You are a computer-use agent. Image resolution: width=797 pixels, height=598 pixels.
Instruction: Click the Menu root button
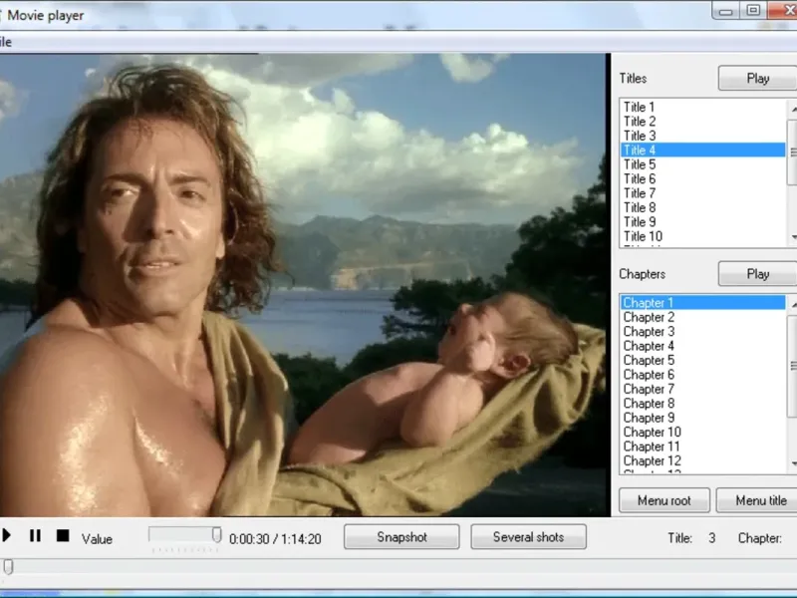coord(664,501)
